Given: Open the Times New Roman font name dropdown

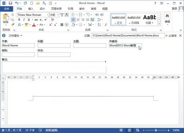Looking at the screenshot, I should (47, 15).
